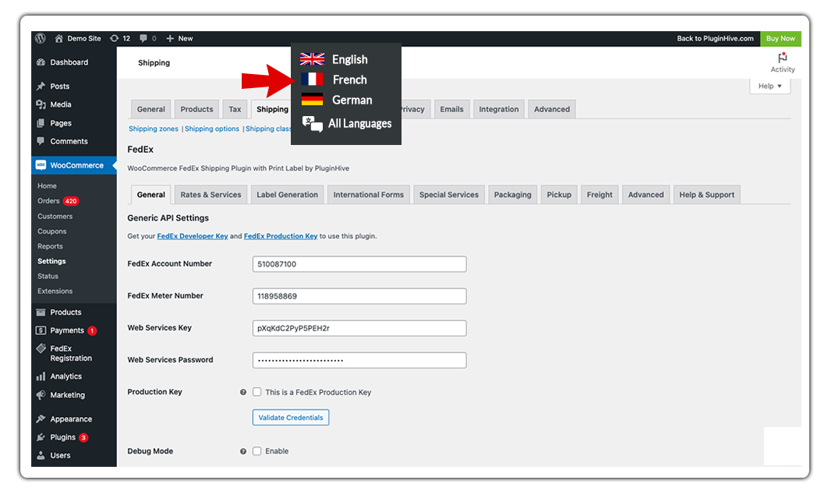828x491 pixels.
Task: Open Reports WooCommerce submenu
Action: tap(50, 246)
